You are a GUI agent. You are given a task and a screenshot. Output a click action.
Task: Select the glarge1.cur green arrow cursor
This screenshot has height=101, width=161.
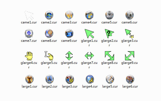coord(89,33)
